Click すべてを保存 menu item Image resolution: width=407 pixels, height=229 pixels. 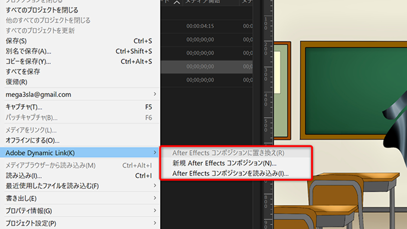[80, 72]
